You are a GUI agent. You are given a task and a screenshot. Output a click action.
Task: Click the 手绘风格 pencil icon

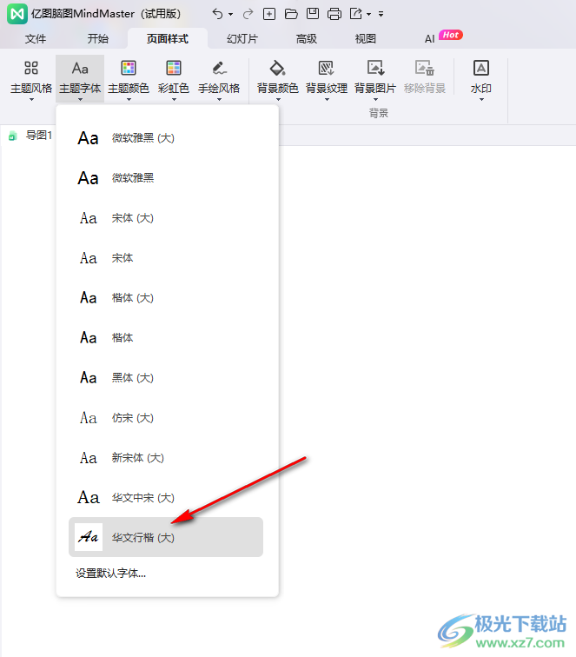pos(219,68)
